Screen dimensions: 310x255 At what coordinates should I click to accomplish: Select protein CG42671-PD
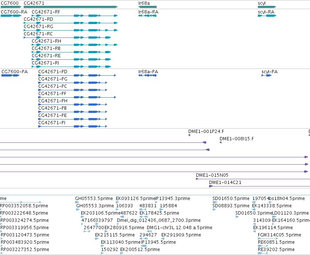(53, 71)
